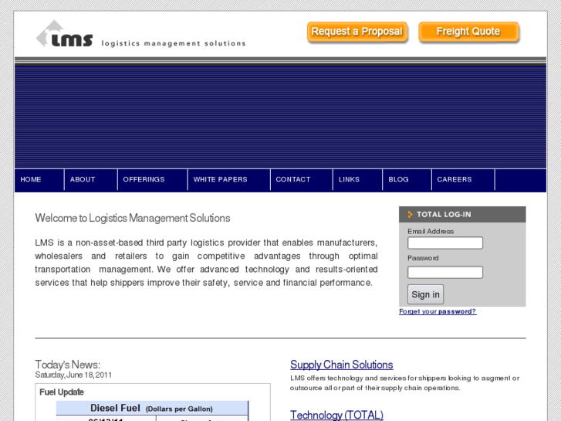Open the BLOG menu item
Viewport: 561px width, 421px height.
pos(399,179)
